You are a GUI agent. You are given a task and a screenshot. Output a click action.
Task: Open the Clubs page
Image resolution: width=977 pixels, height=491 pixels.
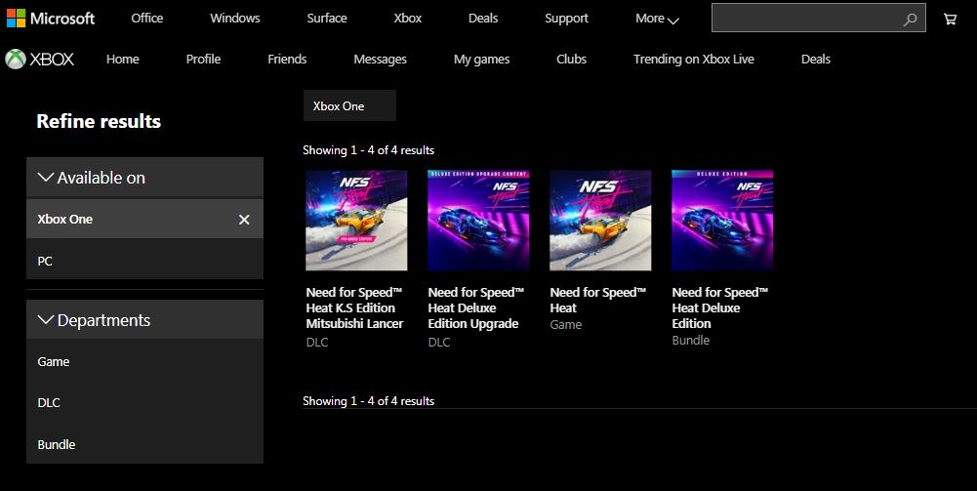[571, 60]
